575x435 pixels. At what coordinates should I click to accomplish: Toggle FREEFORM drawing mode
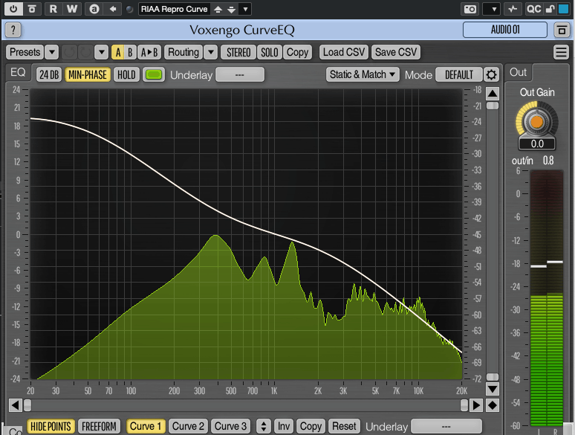(99, 426)
